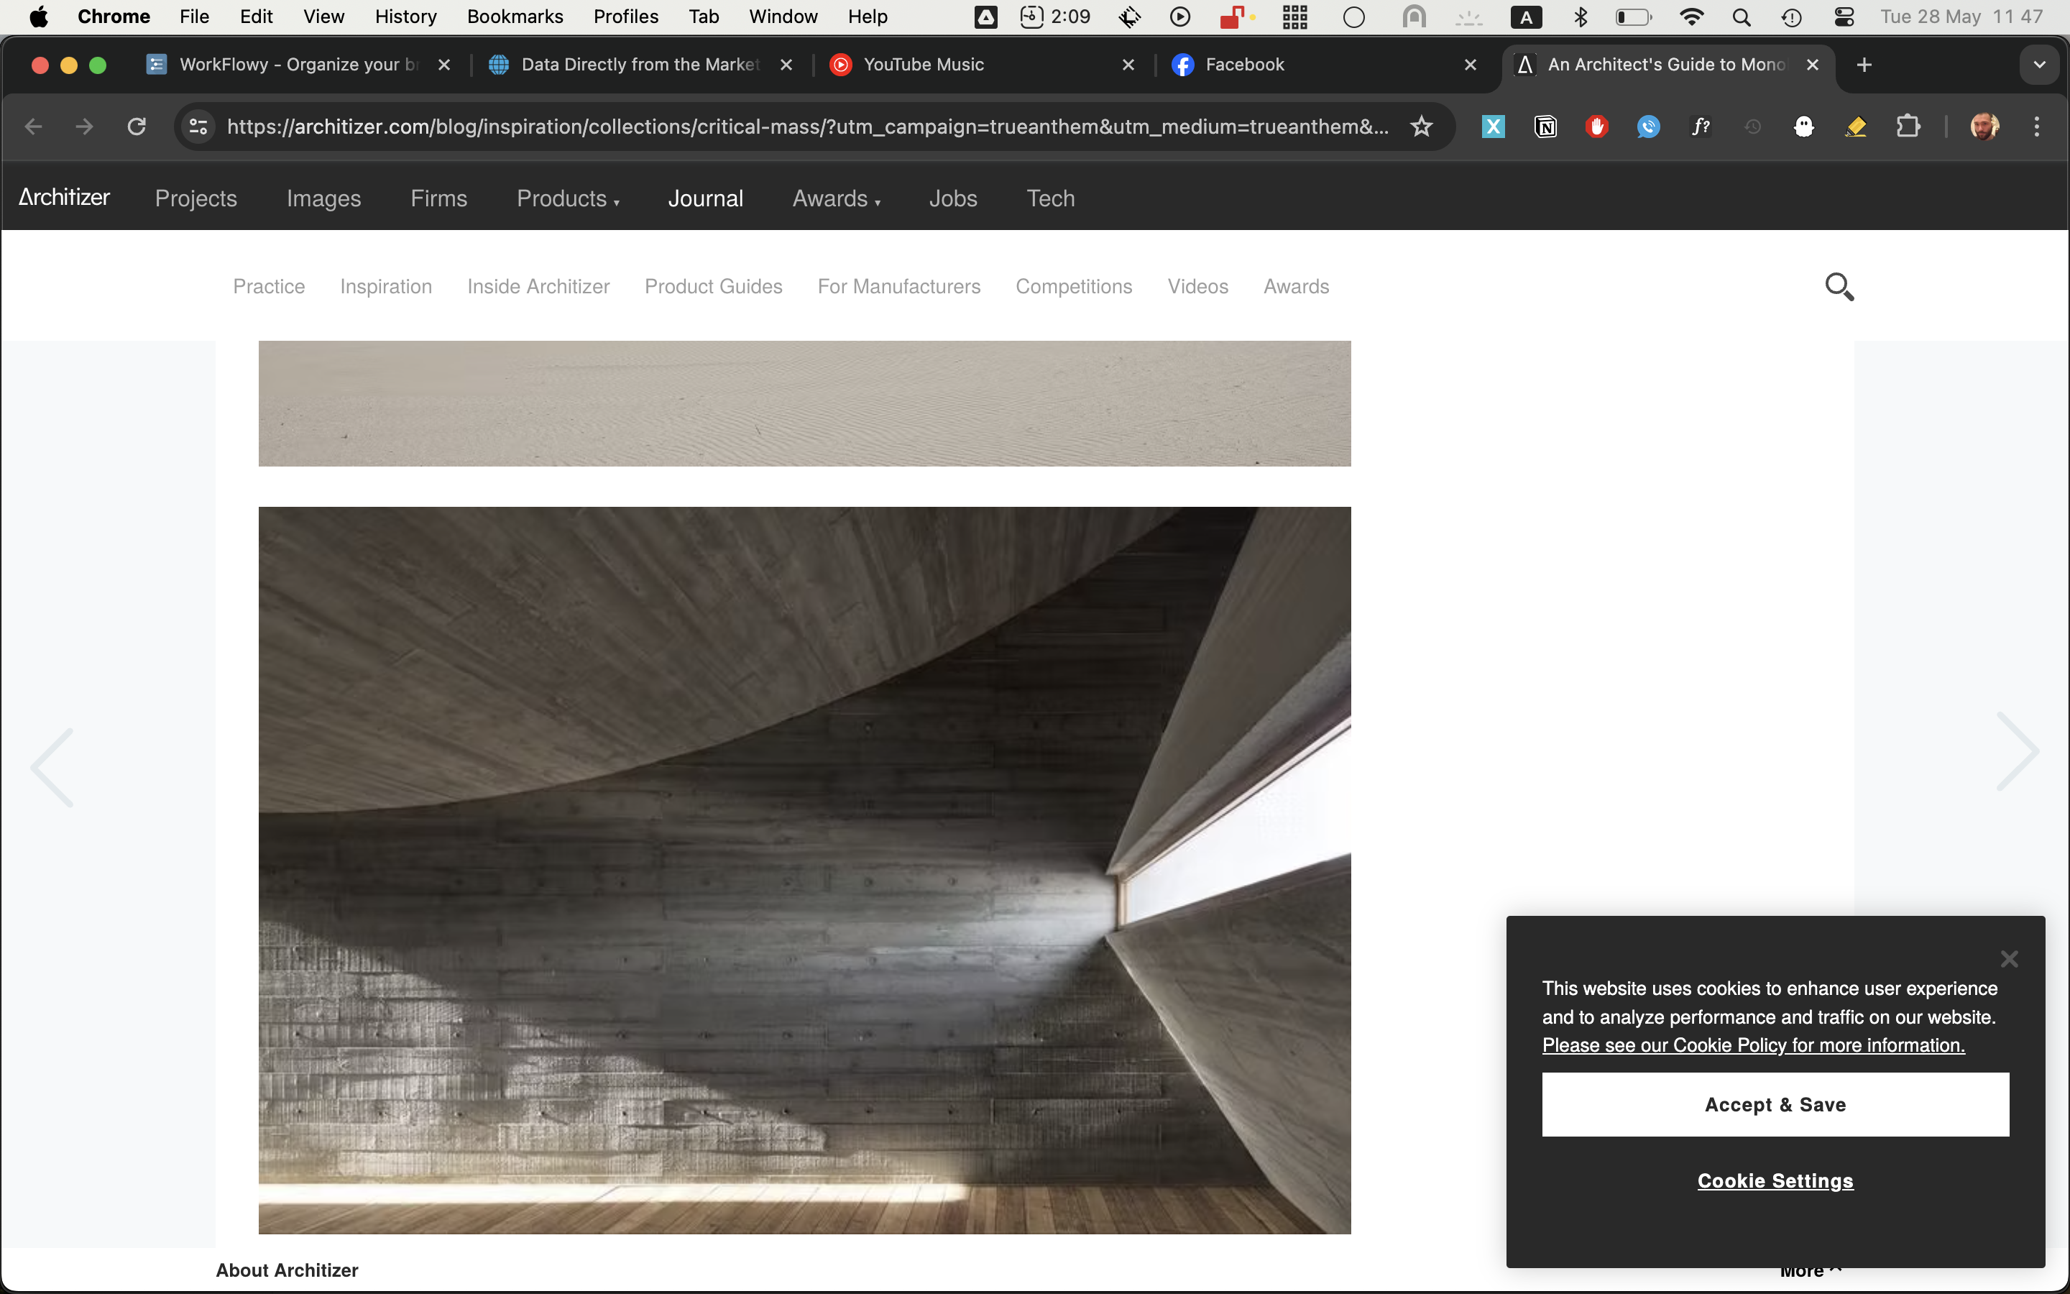Viewport: 2070px width, 1294px height.
Task: Open the Fonts Ninja extension
Action: click(x=1701, y=126)
